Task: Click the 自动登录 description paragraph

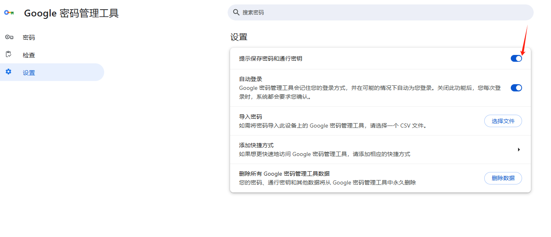Action: click(370, 92)
